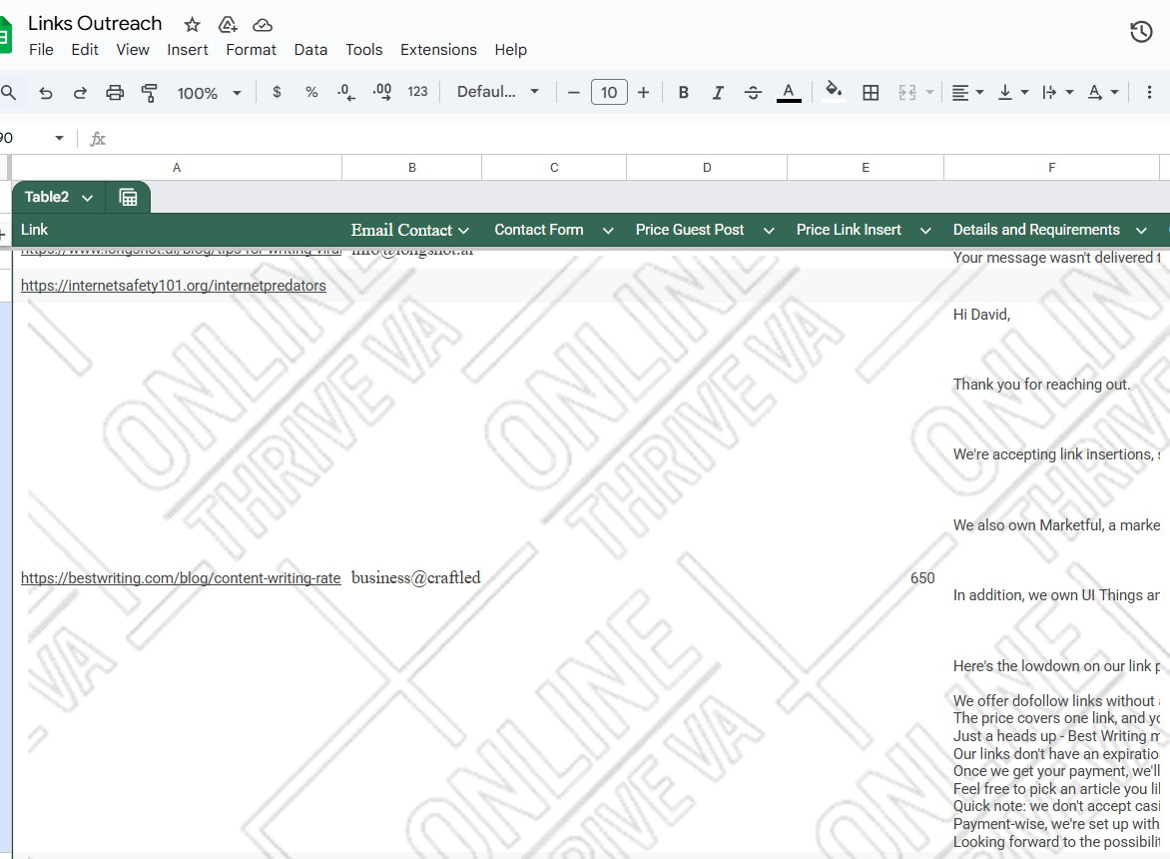Viewport: 1170px width, 859px height.
Task: Redo the last action
Action: coord(79,91)
